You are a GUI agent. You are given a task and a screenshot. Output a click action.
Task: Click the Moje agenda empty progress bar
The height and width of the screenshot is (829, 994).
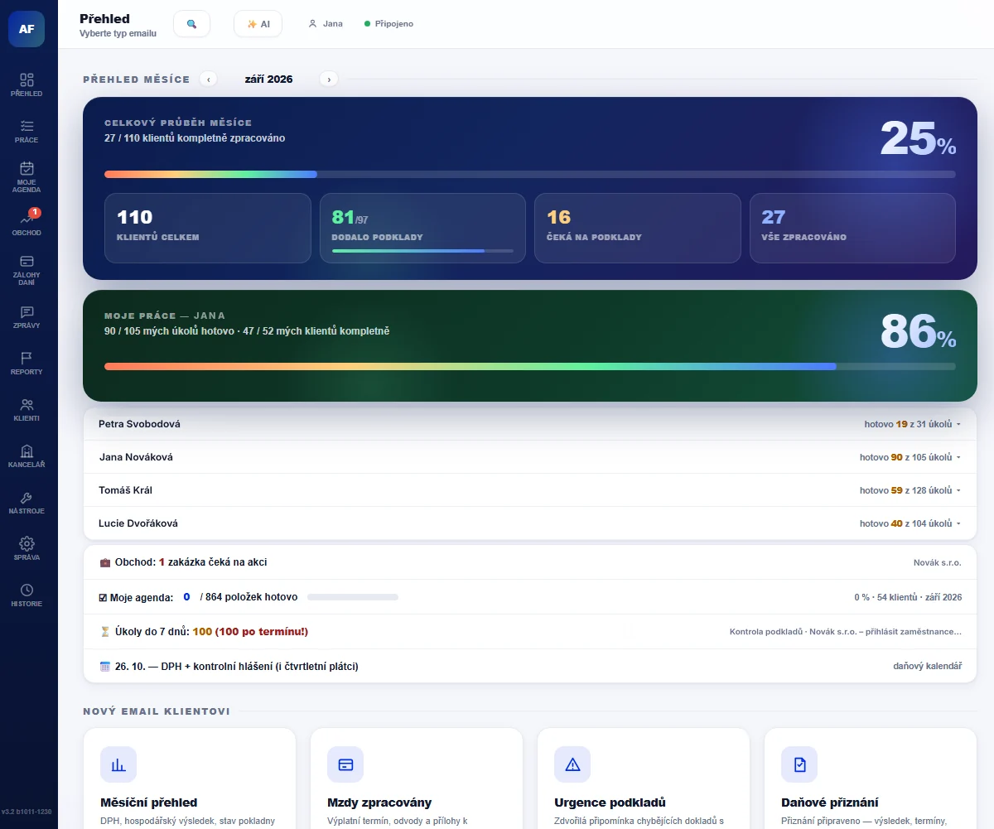tap(353, 597)
